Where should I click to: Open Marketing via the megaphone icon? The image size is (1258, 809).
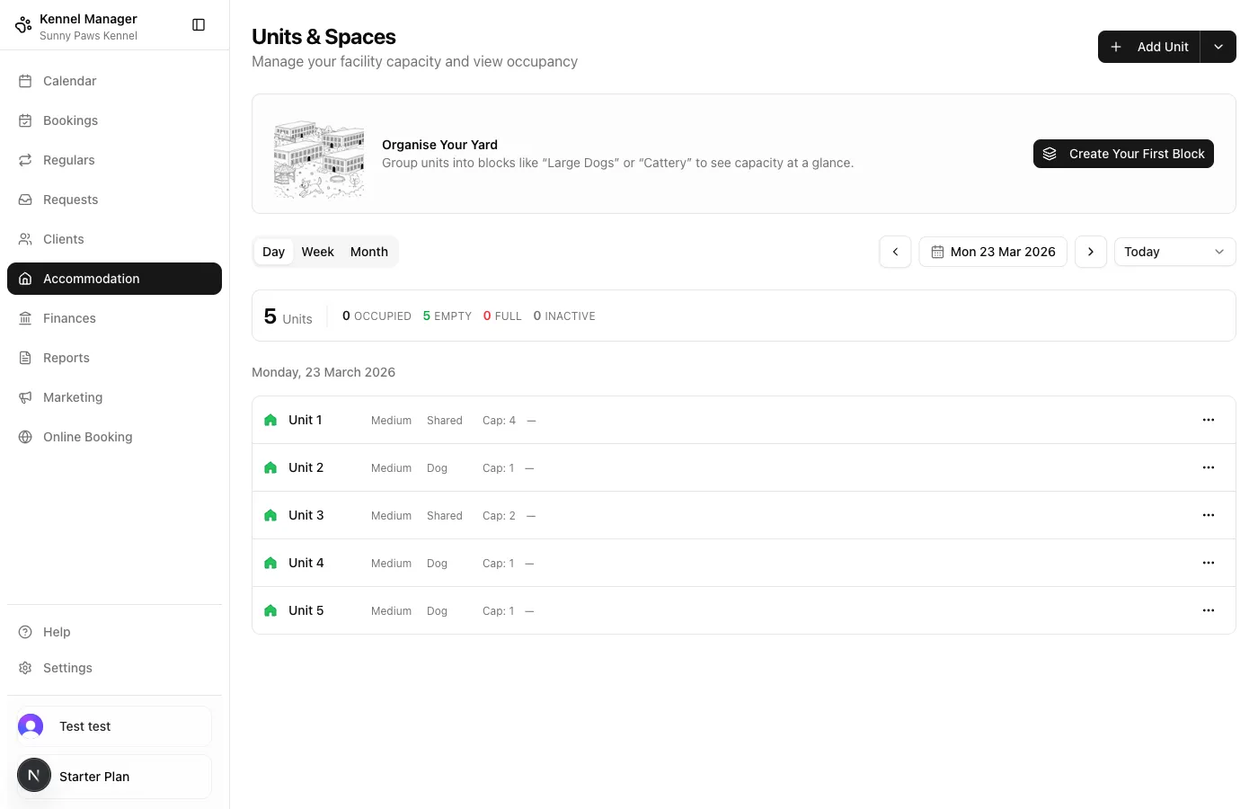tap(25, 397)
